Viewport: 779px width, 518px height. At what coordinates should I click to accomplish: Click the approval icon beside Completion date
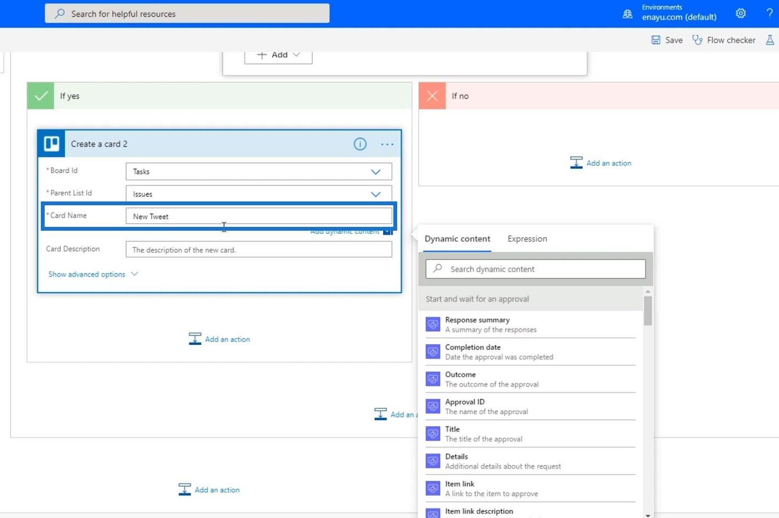tap(433, 352)
